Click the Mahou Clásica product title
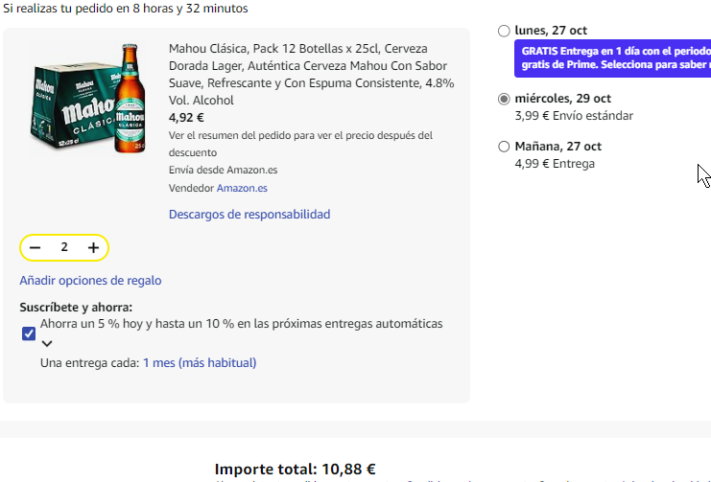The image size is (711, 482). [312, 75]
